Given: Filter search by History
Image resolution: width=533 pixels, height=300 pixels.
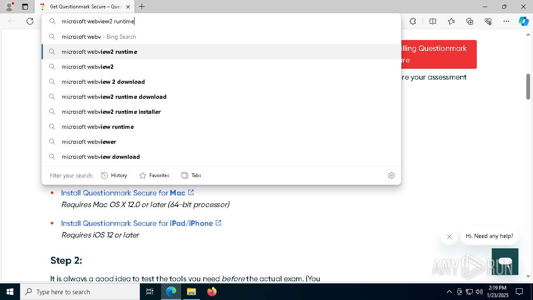Looking at the screenshot, I should click(x=114, y=175).
